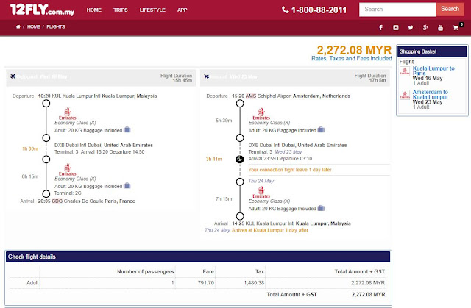
Task: Go to FLIGHTS breadcrumb link
Action: (x=56, y=26)
